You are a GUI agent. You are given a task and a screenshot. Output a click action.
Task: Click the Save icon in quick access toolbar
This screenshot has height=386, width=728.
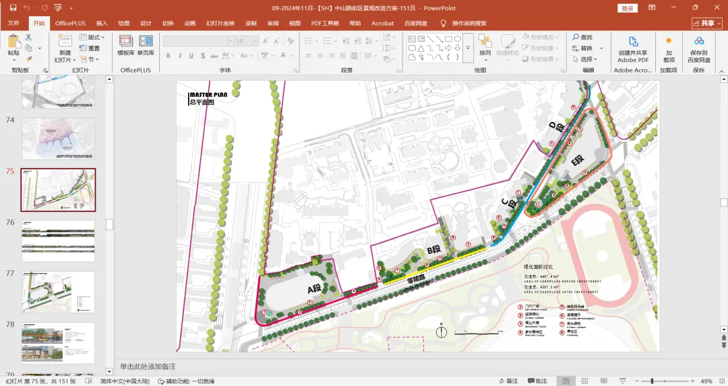coord(13,8)
